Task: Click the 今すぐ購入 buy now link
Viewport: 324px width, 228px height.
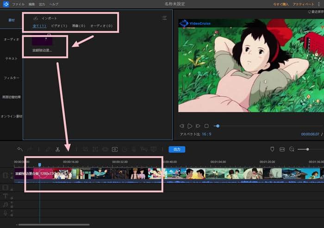Action: pyautogui.click(x=280, y=4)
